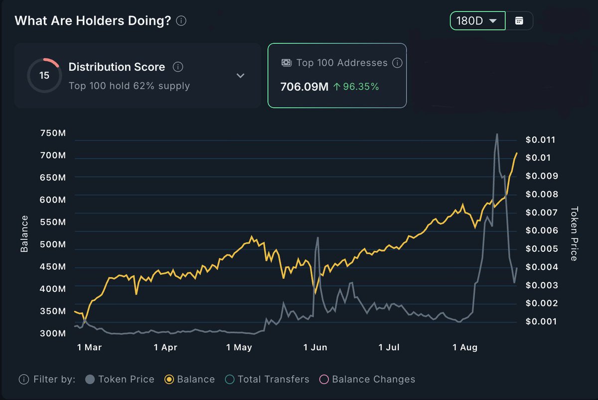Click the 1 Jul date label
The image size is (598, 400).
coord(390,347)
